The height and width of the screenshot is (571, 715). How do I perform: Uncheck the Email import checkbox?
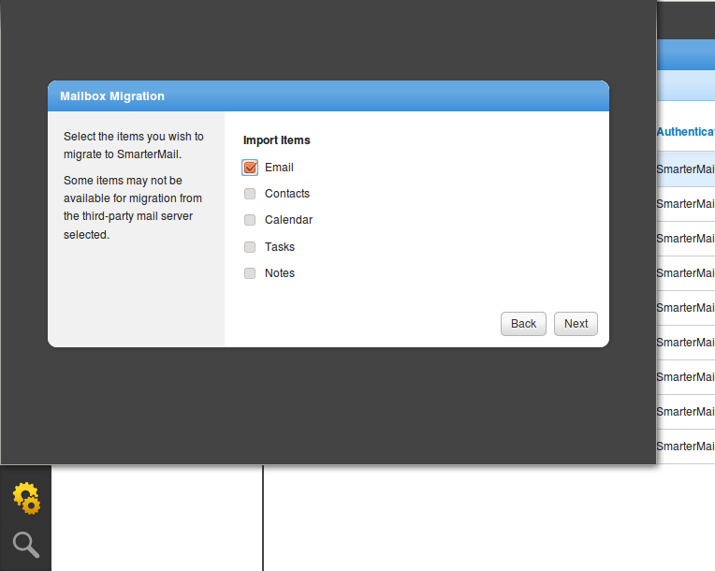pyautogui.click(x=250, y=168)
